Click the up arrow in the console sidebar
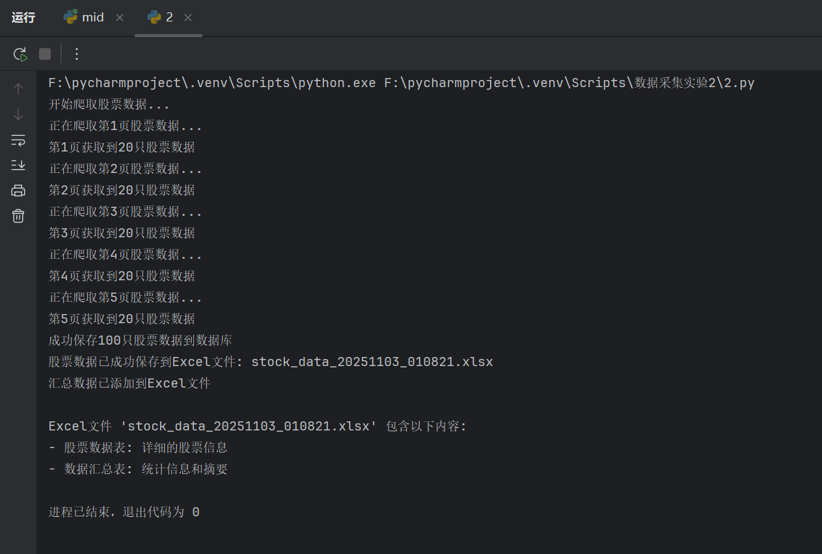This screenshot has height=554, width=822. point(18,89)
